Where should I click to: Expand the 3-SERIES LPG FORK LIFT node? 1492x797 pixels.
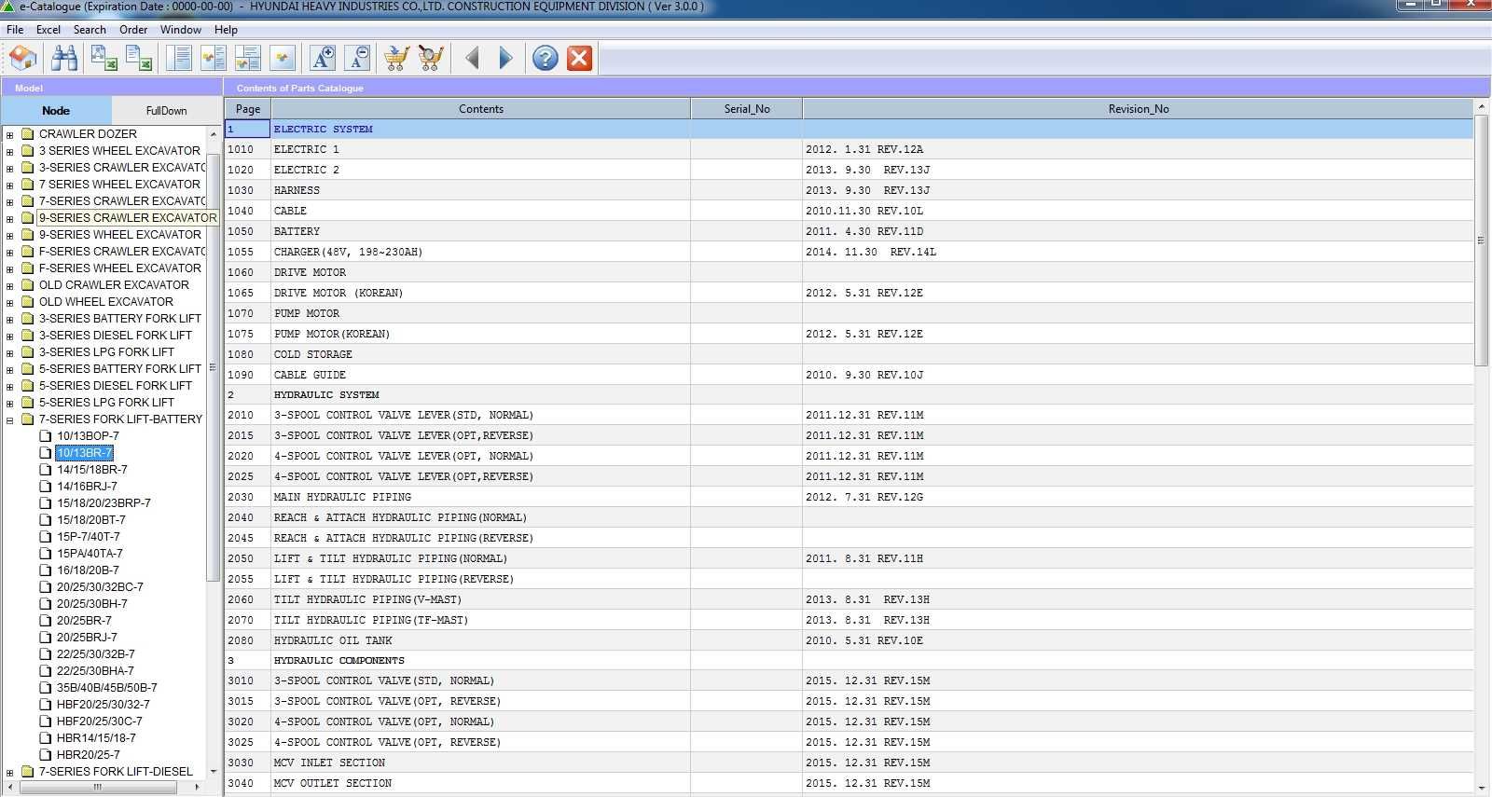point(10,352)
